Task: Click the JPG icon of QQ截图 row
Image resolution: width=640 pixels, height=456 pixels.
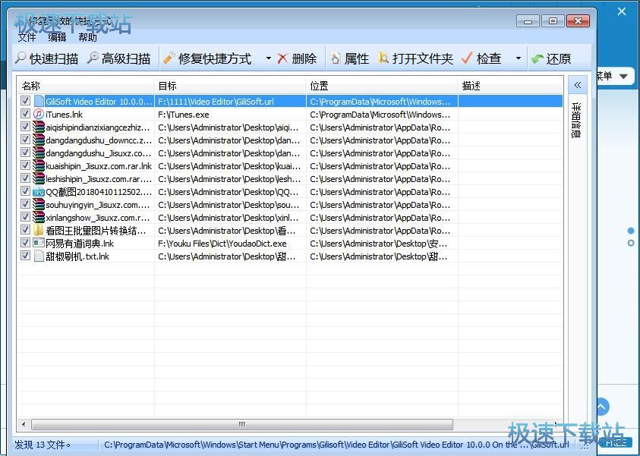Action: (x=39, y=192)
